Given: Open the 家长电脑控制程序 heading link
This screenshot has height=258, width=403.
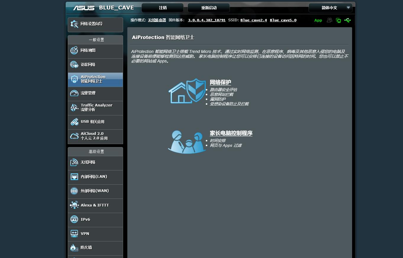Looking at the screenshot, I should (x=231, y=133).
